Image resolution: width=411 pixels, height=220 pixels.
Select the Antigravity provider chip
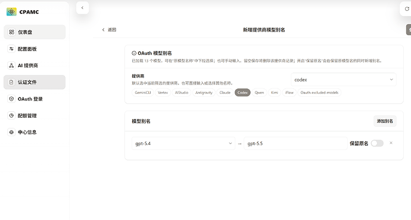click(x=204, y=93)
